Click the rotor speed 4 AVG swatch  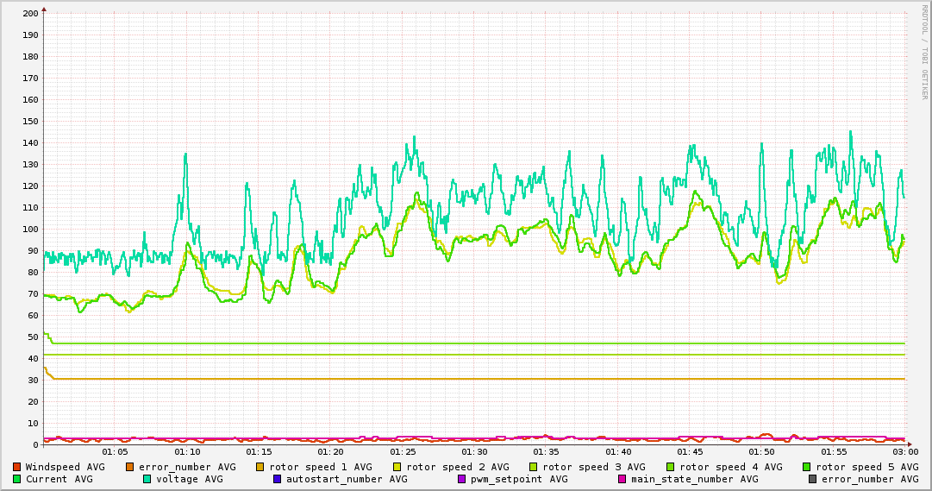671,467
